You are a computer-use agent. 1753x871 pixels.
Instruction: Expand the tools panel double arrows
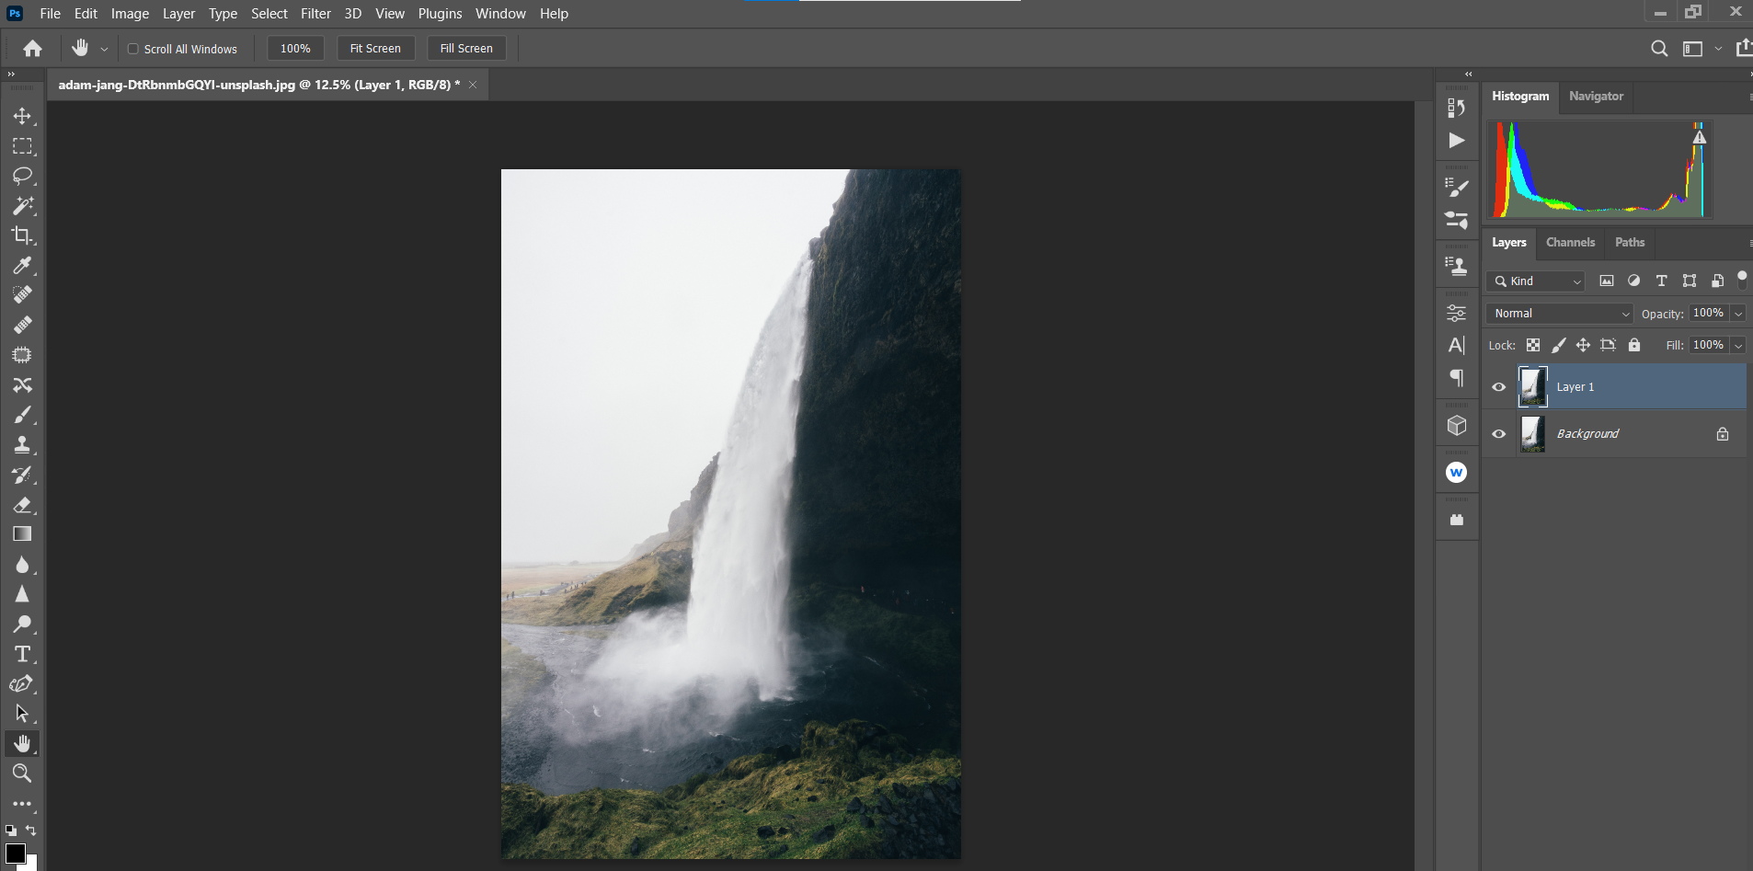tap(11, 74)
